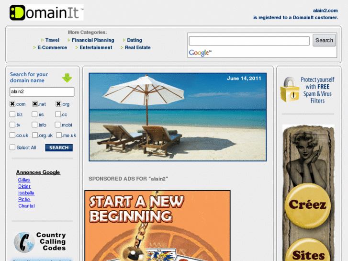Click the yellow Créez button badge
This screenshot has width=348, height=261.
(x=308, y=206)
